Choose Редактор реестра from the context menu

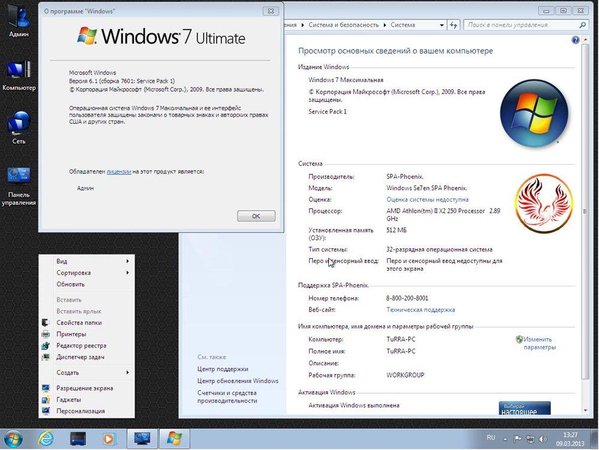pyautogui.click(x=81, y=346)
